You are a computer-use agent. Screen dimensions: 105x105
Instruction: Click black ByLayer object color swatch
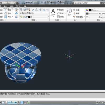(x=90, y=10)
